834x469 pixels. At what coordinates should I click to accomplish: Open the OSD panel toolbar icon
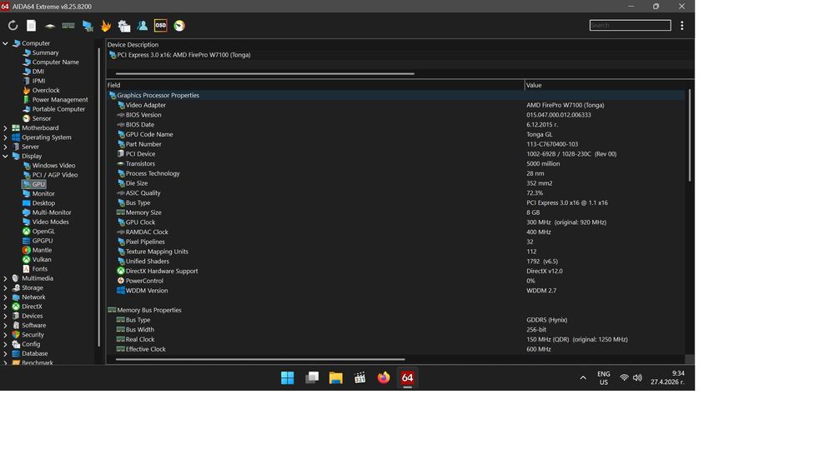point(161,26)
